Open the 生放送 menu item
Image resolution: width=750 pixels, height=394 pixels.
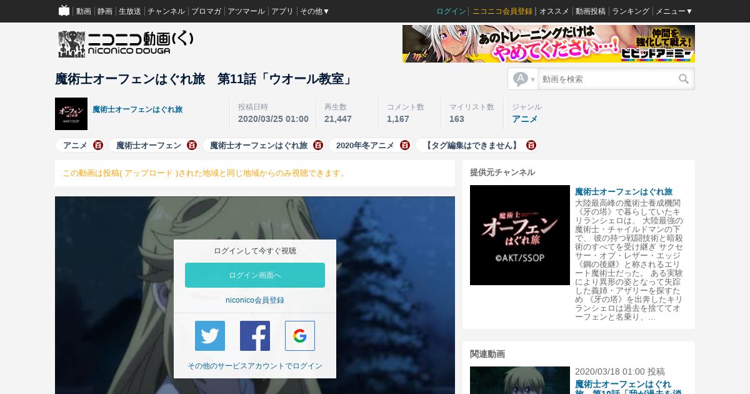tap(130, 11)
